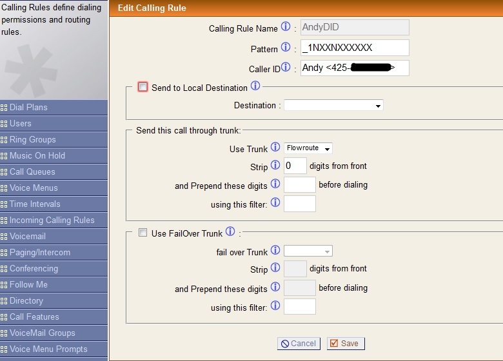
Task: Go to Incoming Calling Rules
Action: coord(54,220)
